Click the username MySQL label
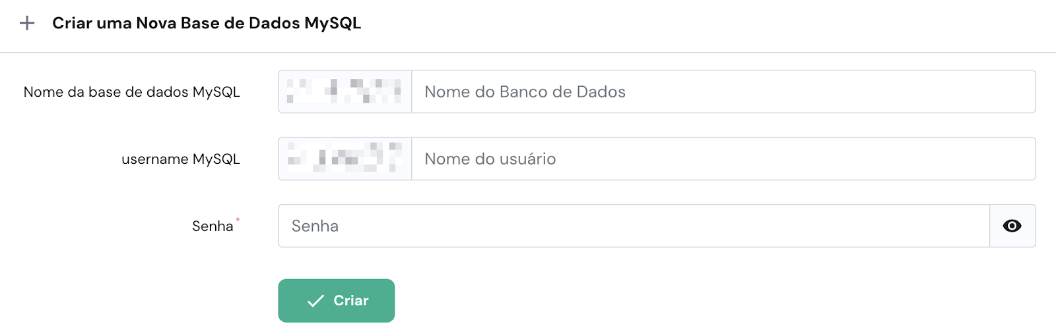The height and width of the screenshot is (335, 1056). [x=181, y=159]
